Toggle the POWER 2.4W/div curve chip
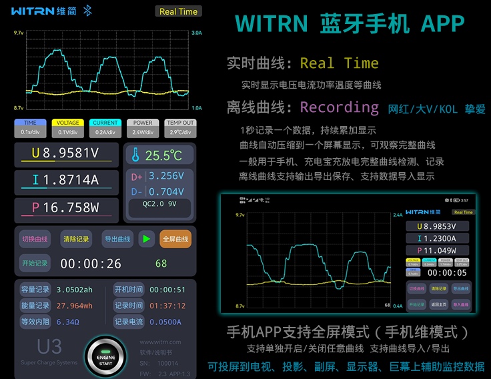This screenshot has height=379, width=491. pyautogui.click(x=143, y=128)
